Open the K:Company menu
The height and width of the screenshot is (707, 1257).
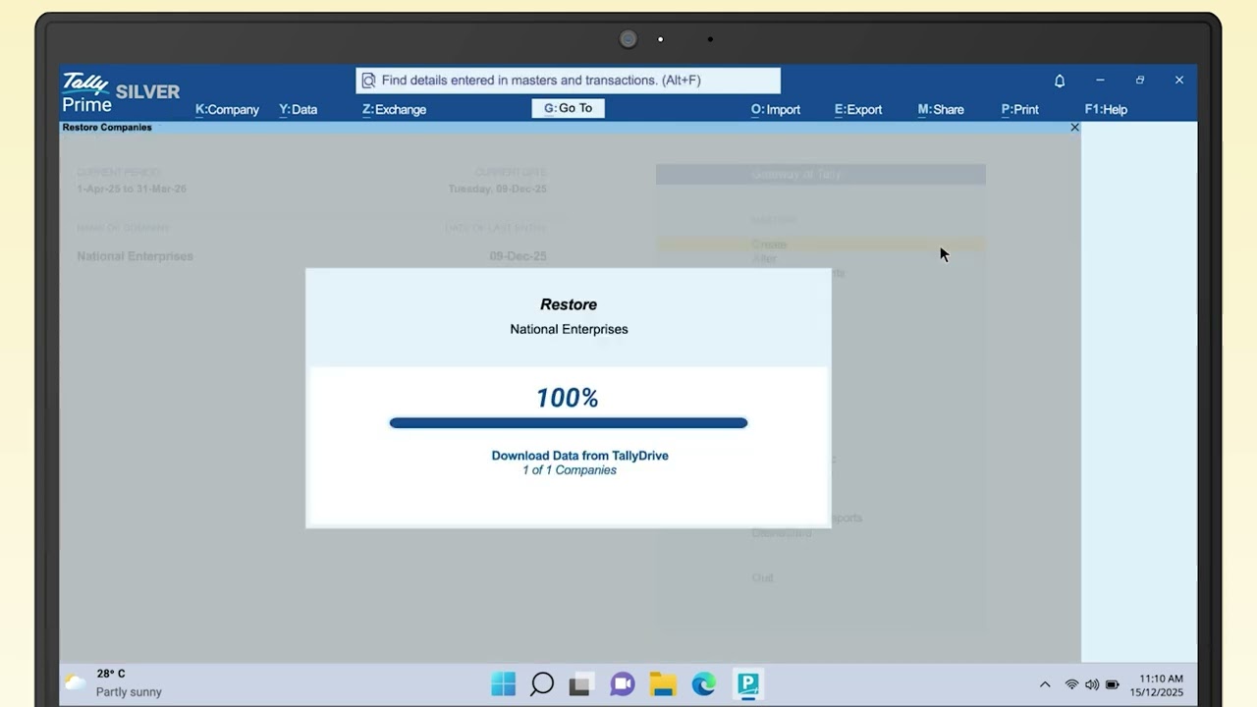(x=227, y=109)
